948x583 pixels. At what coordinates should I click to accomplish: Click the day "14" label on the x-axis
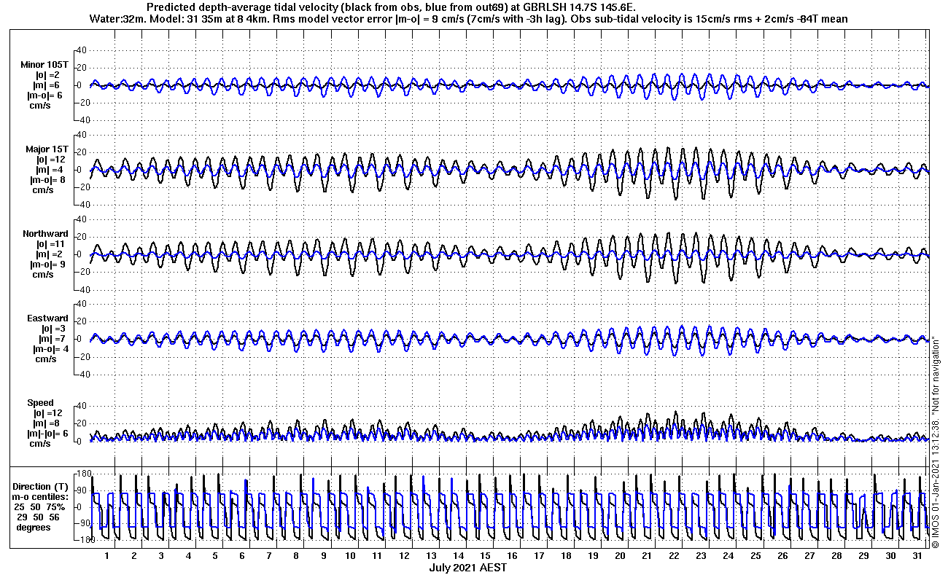pos(458,555)
